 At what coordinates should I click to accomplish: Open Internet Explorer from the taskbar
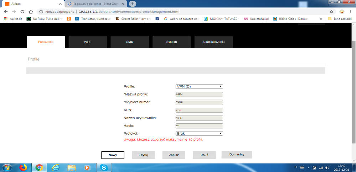pyautogui.click(x=56, y=167)
